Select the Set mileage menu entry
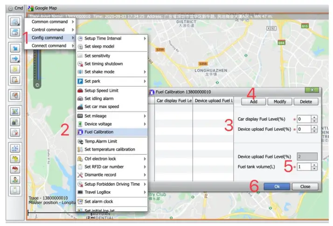Screen dimensions: 333x226 click(112, 116)
